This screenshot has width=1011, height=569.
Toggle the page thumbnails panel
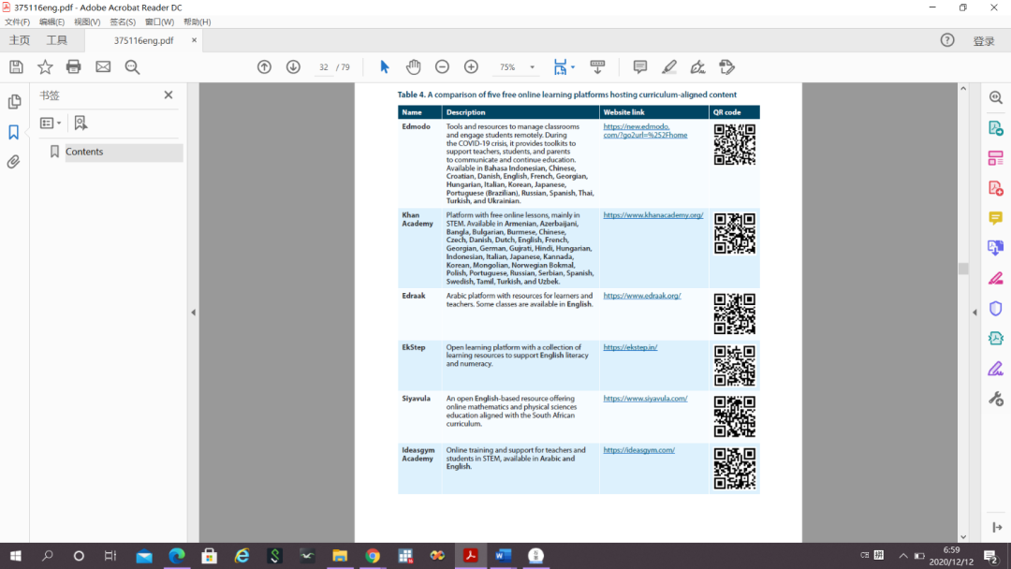click(x=14, y=102)
